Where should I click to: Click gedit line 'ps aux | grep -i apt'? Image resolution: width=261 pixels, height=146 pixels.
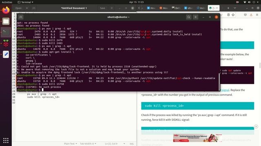[42, 94]
